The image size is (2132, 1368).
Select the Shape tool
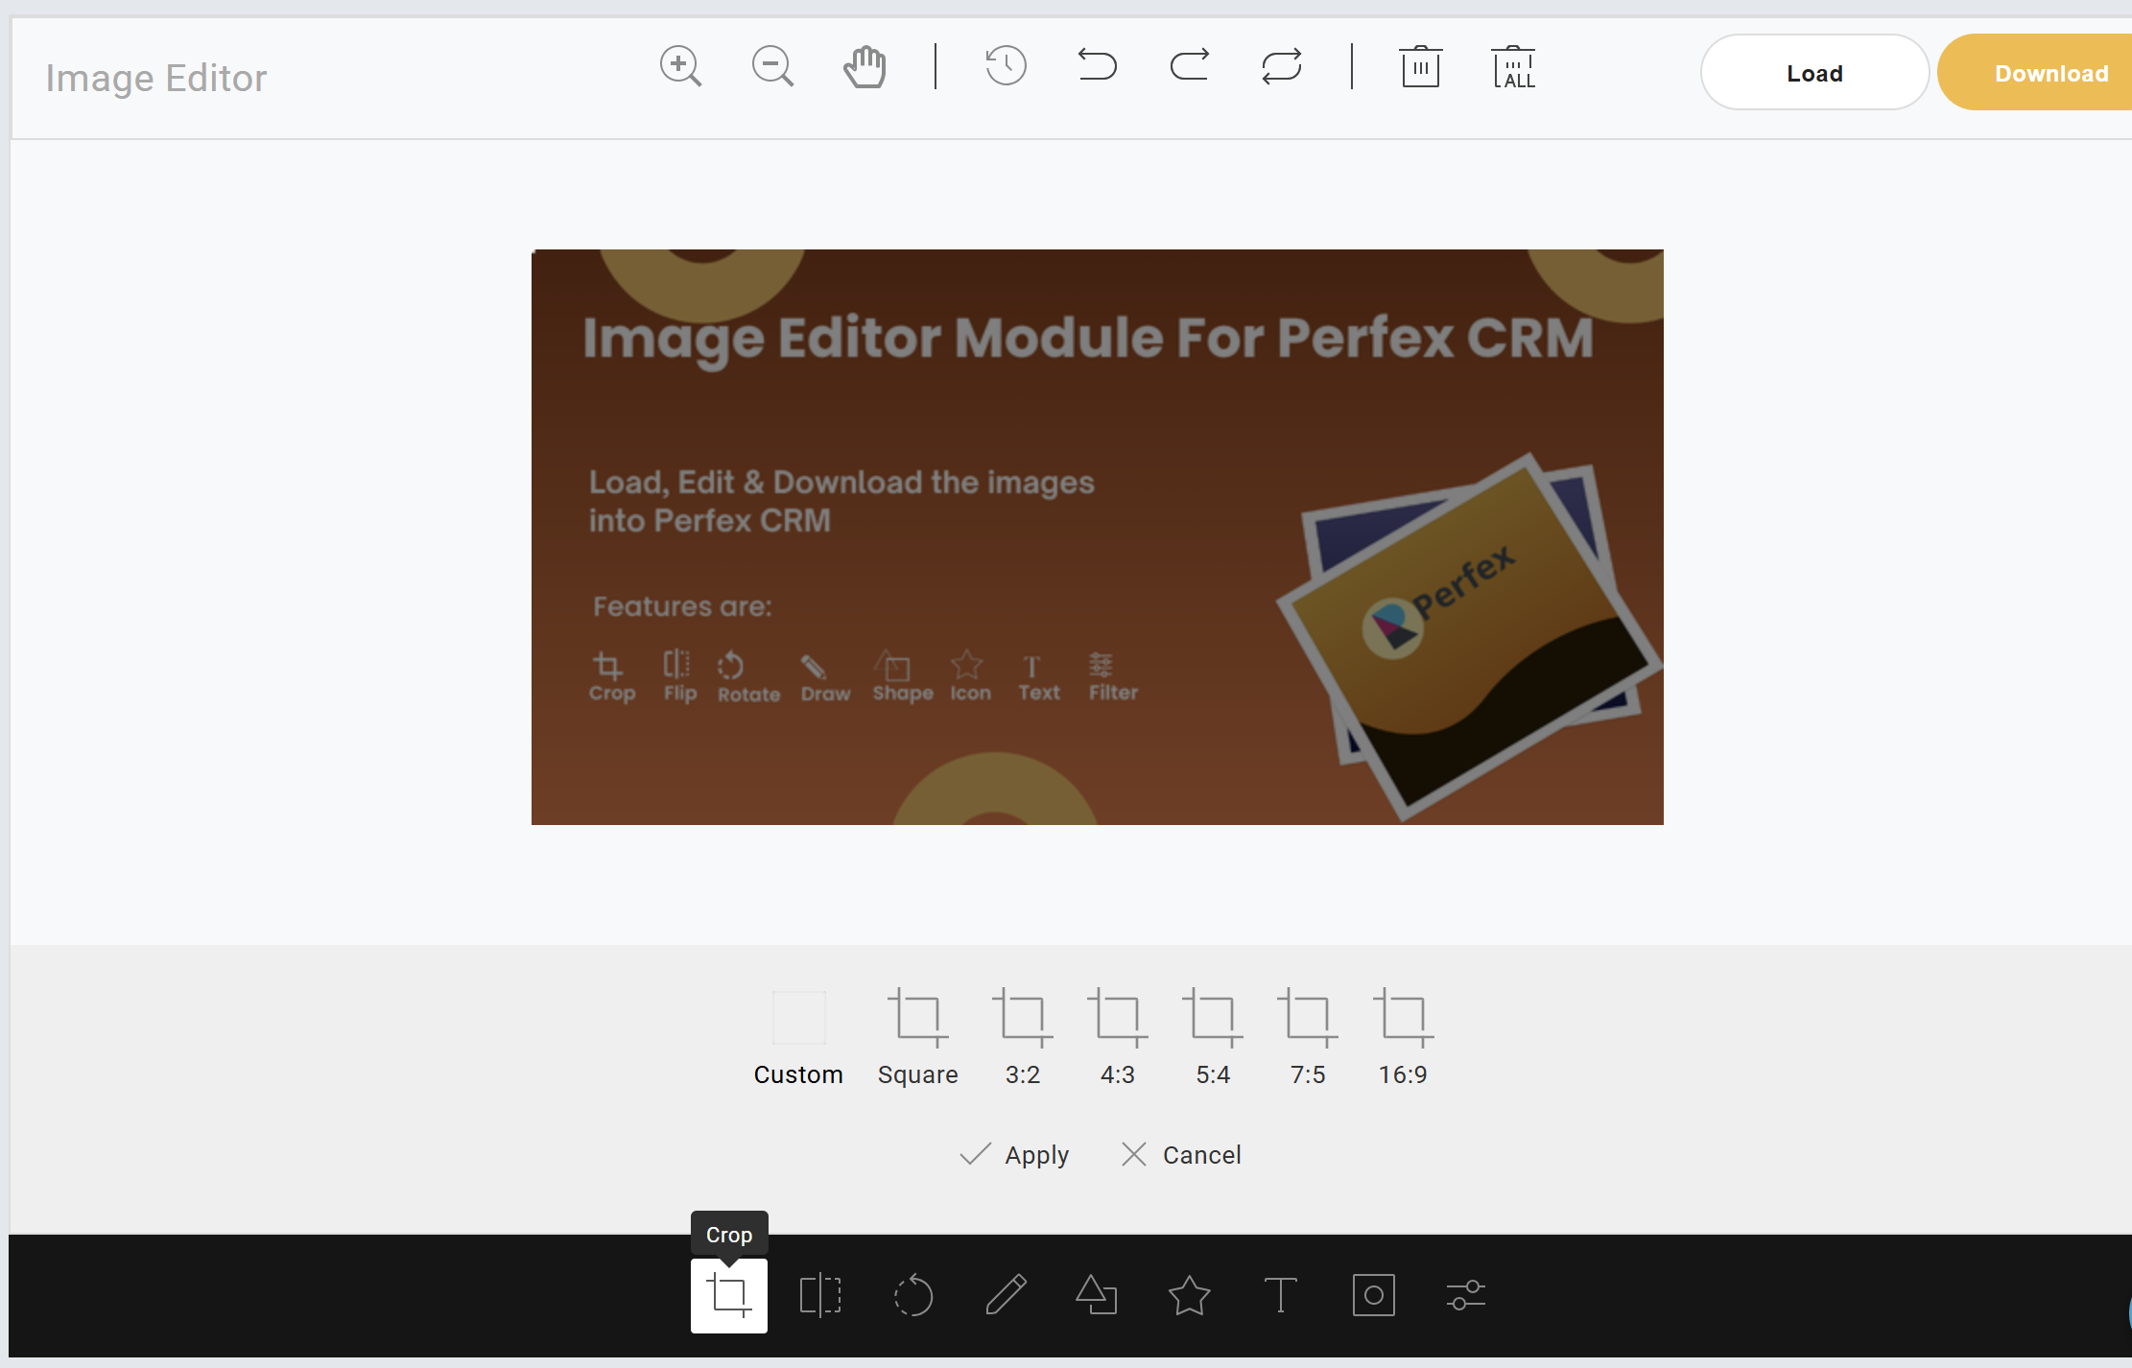1097,1295
